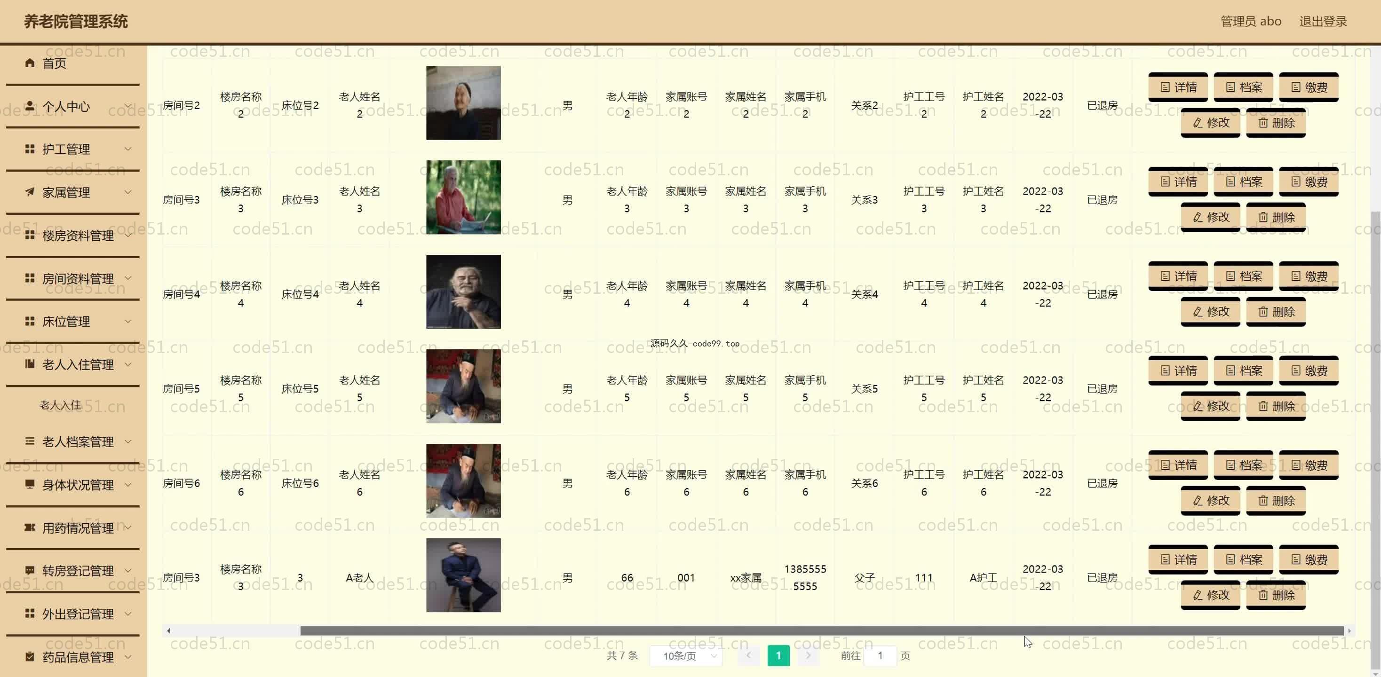Click the document icon in 房间号3 老人姓名3 row's 档案
1381x677 pixels.
pyautogui.click(x=1230, y=182)
